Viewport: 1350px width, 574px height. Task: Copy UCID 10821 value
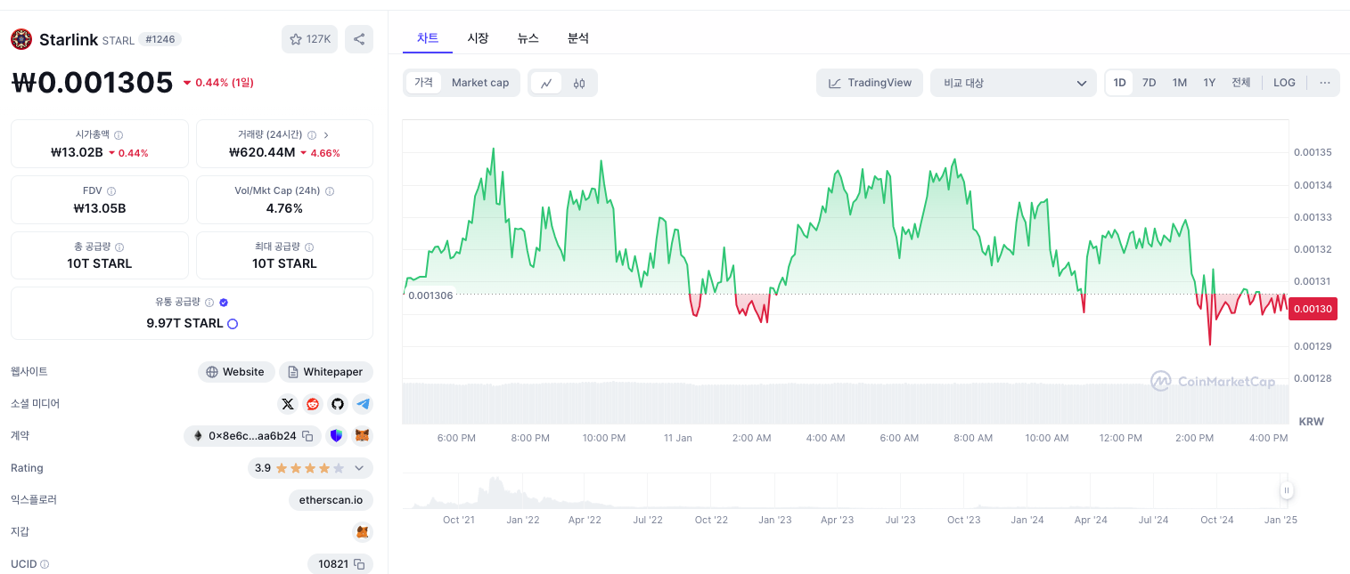[359, 564]
